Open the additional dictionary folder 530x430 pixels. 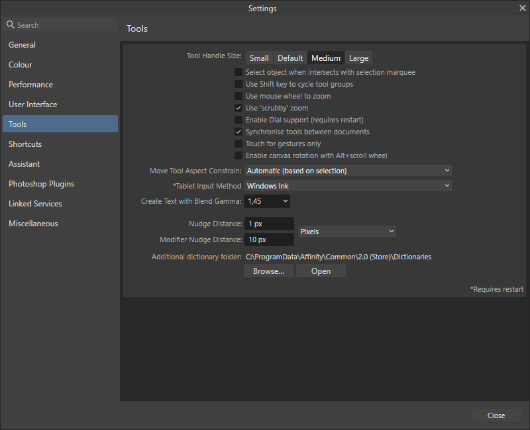coord(321,271)
